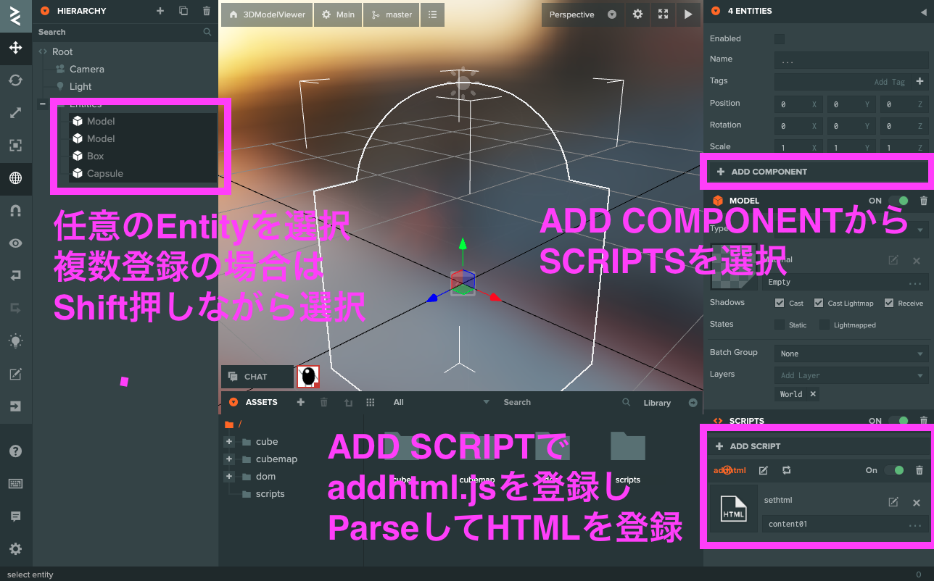Toggle viewport fullscreen icon
934x581 pixels.
coord(663,14)
